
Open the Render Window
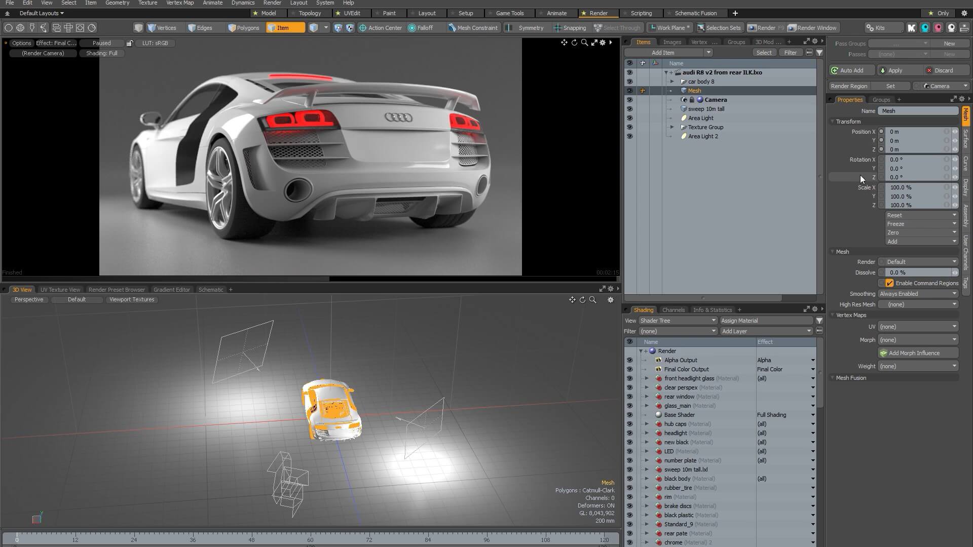(x=812, y=28)
